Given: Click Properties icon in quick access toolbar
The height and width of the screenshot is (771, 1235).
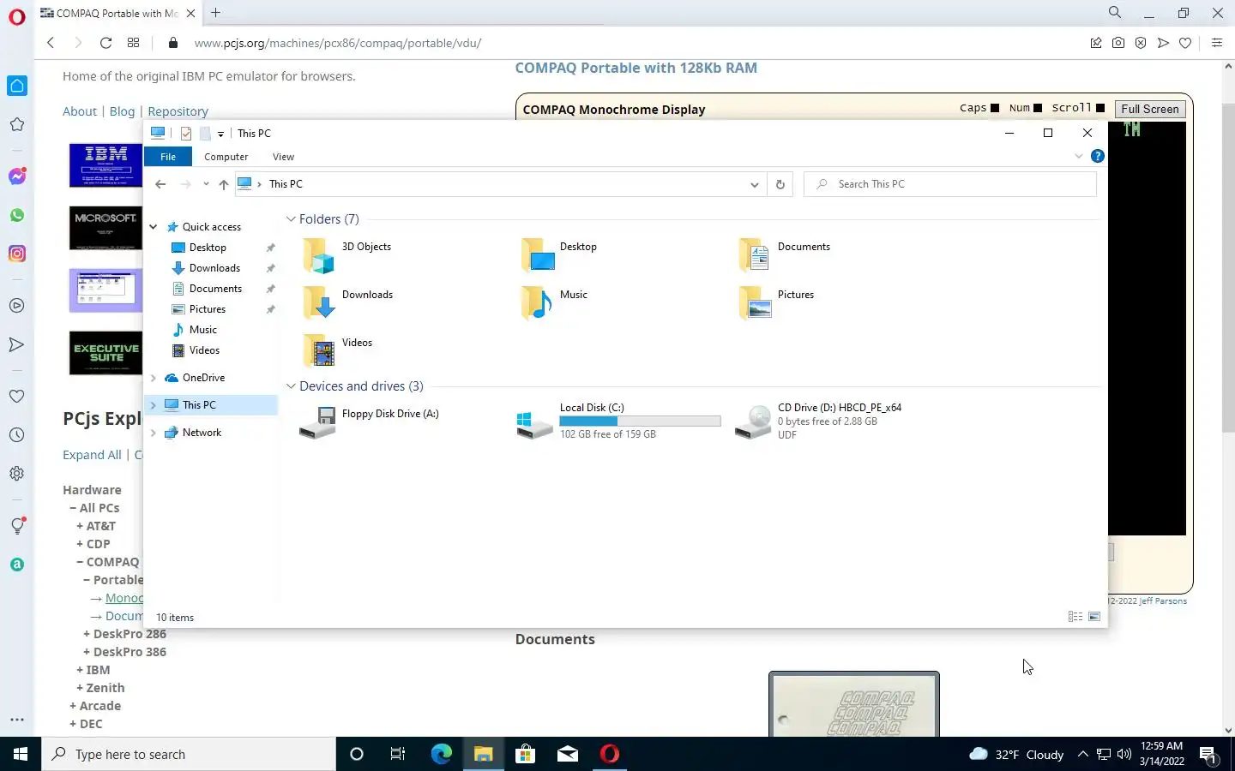Looking at the screenshot, I should (x=186, y=133).
